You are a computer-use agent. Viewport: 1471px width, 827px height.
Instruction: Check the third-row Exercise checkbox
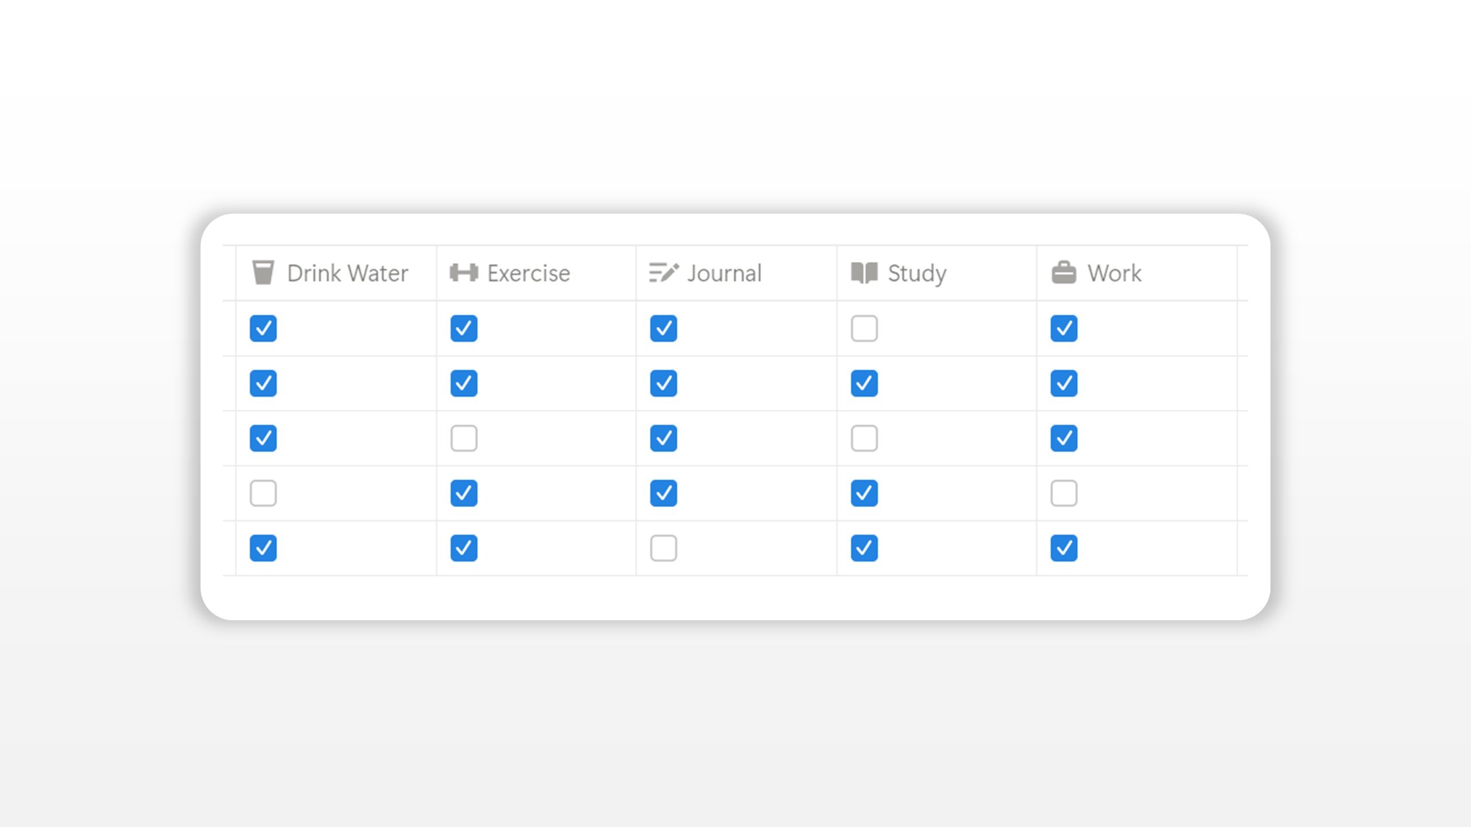click(464, 438)
